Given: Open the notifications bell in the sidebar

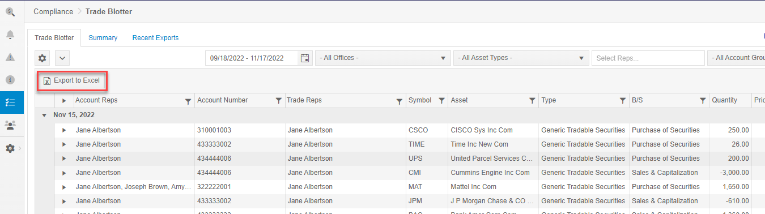Looking at the screenshot, I should pyautogui.click(x=10, y=35).
